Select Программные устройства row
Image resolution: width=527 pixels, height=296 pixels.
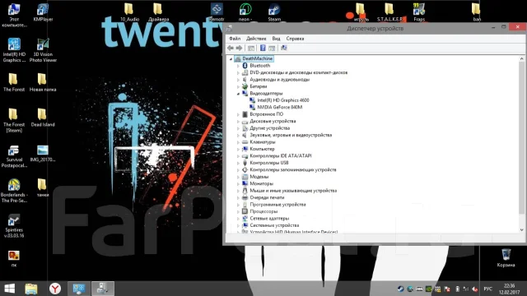point(277,205)
